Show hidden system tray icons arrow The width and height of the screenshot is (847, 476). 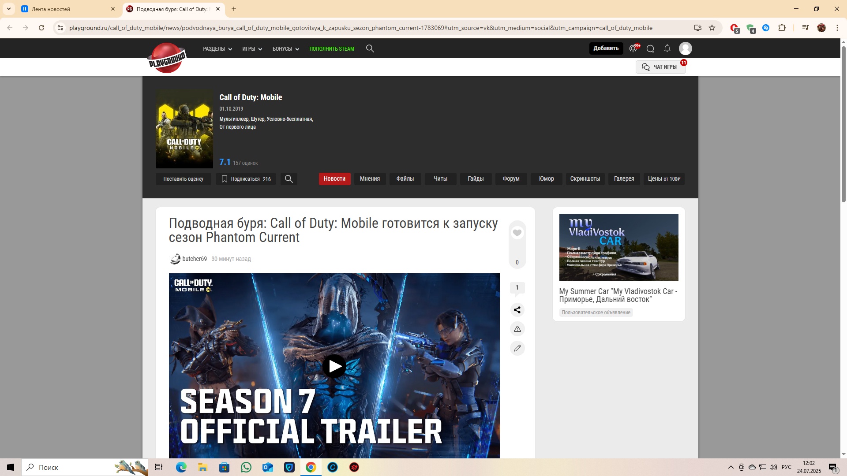[x=731, y=467]
